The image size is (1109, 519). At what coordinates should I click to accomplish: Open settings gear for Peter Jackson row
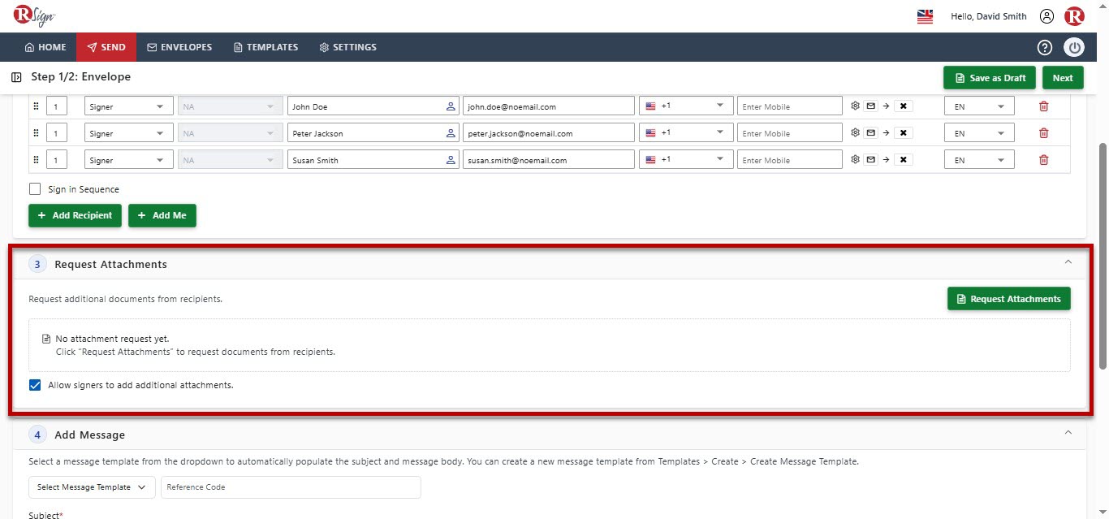pos(855,132)
